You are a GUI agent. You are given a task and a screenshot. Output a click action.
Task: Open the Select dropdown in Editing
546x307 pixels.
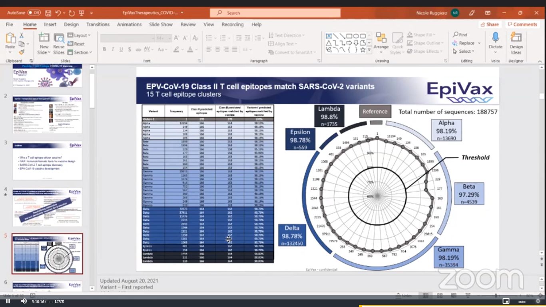pyautogui.click(x=464, y=52)
